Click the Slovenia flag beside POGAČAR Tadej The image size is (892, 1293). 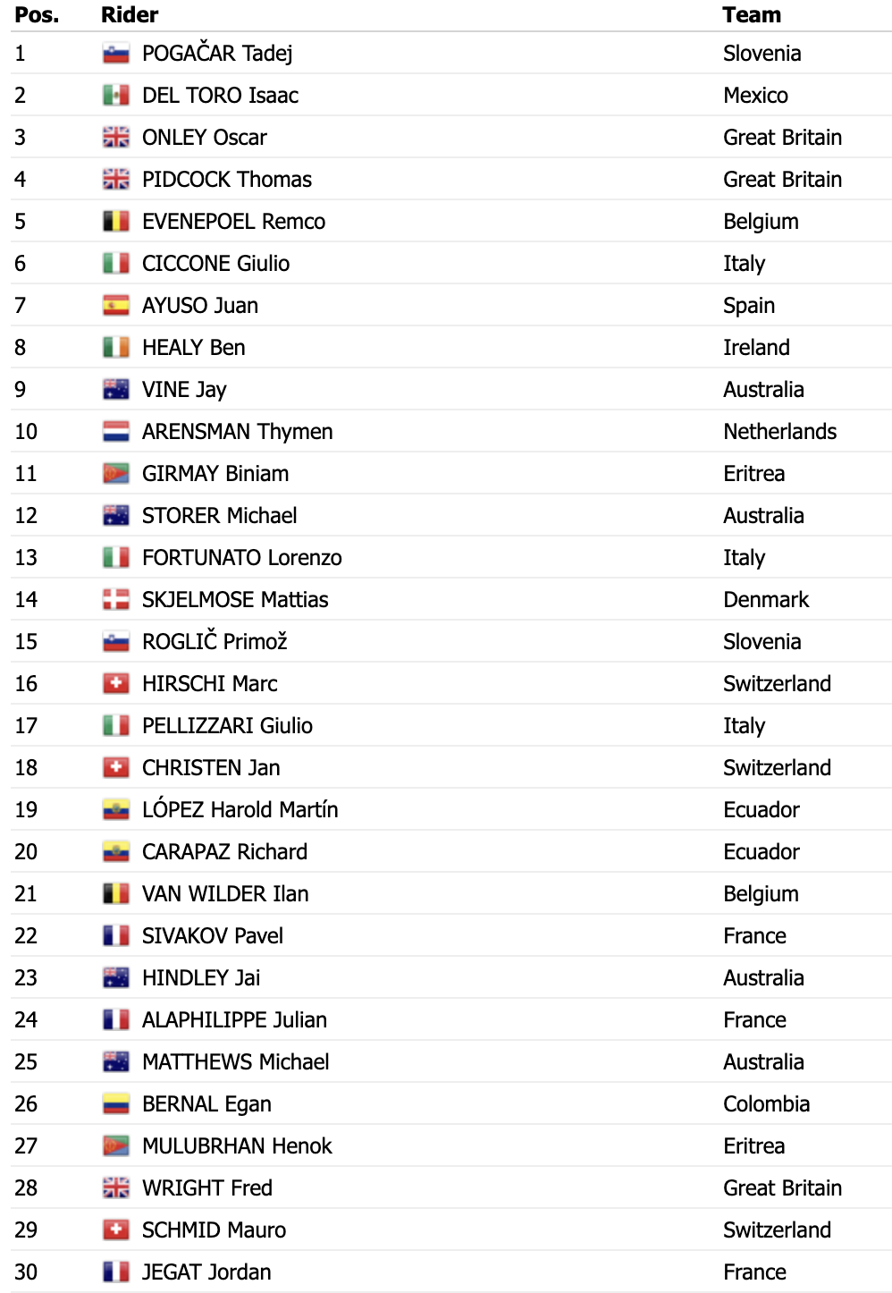(x=116, y=54)
